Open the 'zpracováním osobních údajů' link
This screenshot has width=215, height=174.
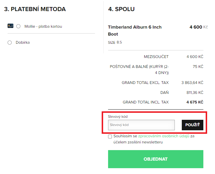[x=164, y=136]
